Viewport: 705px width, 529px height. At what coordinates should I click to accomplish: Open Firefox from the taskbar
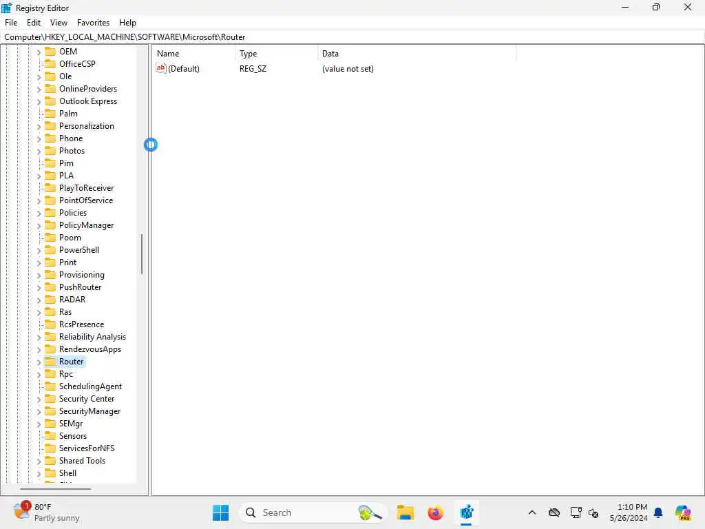coord(435,512)
